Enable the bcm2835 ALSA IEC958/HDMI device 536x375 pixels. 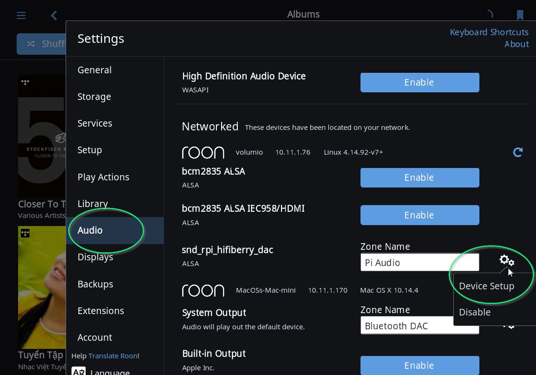420,215
